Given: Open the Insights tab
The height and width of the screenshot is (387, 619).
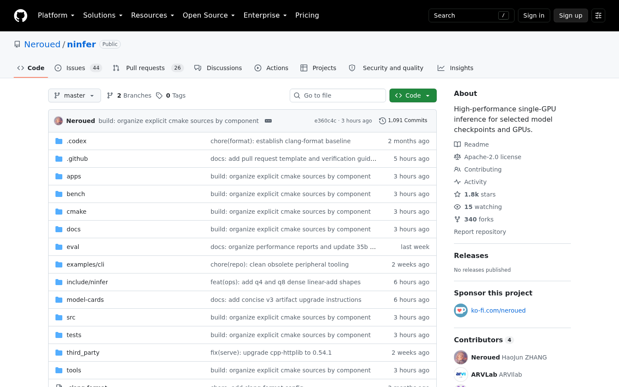Looking at the screenshot, I should pos(456,68).
